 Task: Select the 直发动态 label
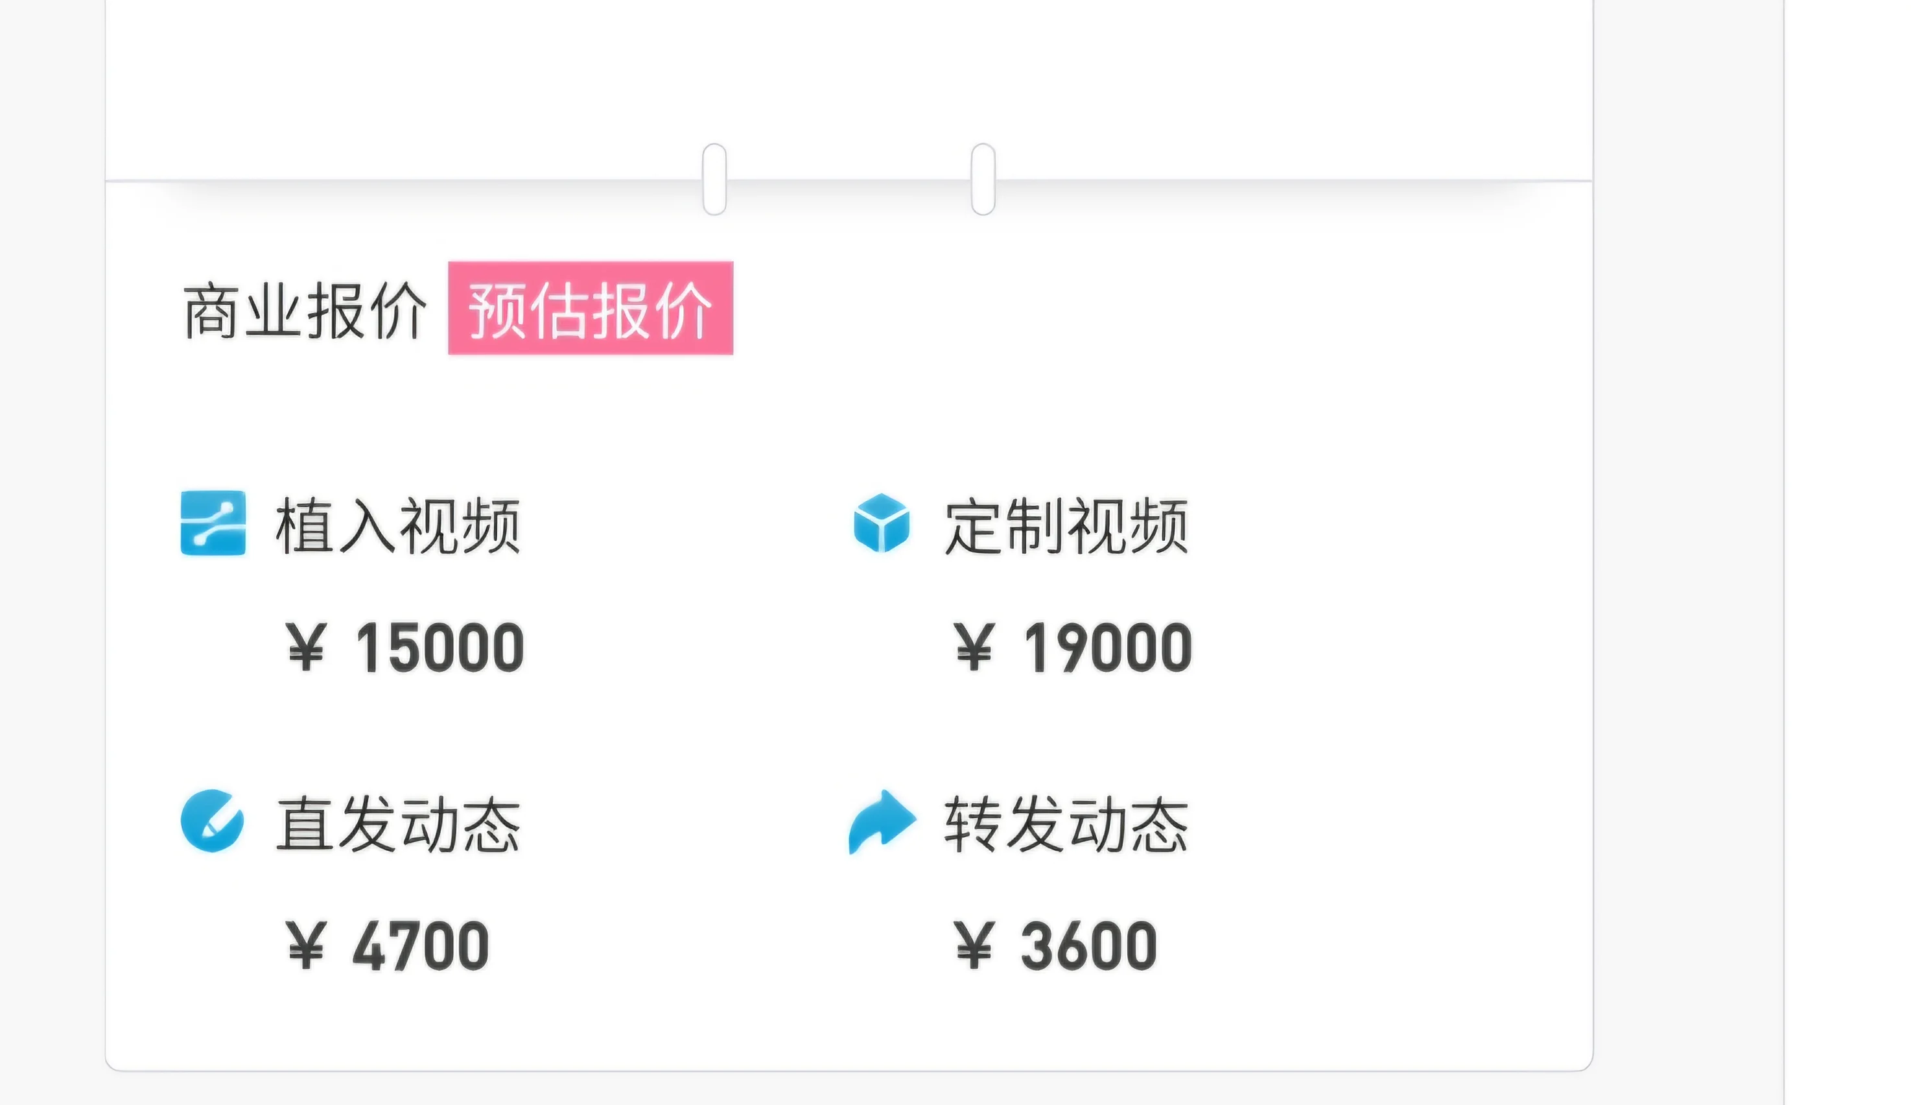pyautogui.click(x=398, y=824)
